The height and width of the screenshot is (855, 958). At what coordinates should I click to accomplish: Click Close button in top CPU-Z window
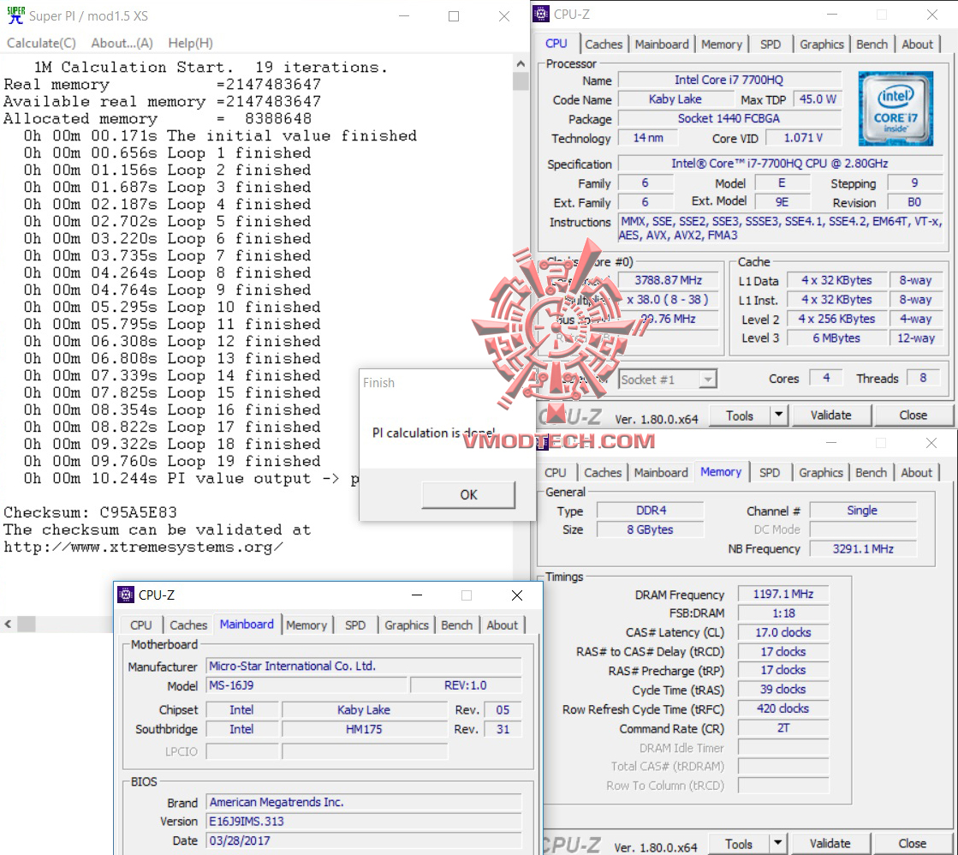(x=913, y=416)
